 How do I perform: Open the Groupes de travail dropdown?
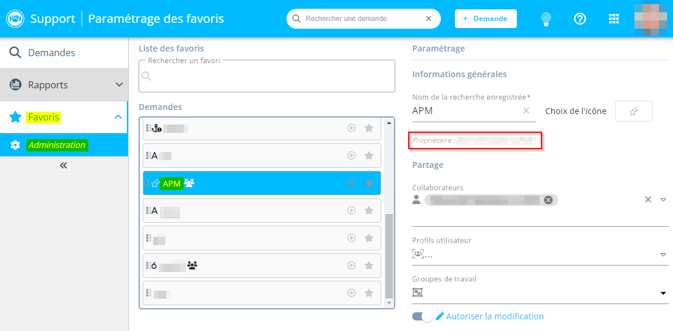(x=663, y=292)
